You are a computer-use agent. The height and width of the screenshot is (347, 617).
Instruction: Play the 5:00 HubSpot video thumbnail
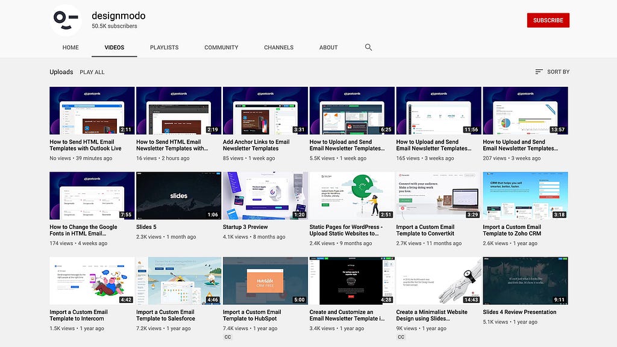click(265, 281)
